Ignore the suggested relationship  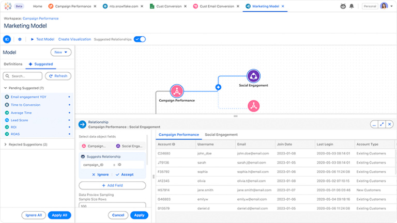(x=100, y=174)
